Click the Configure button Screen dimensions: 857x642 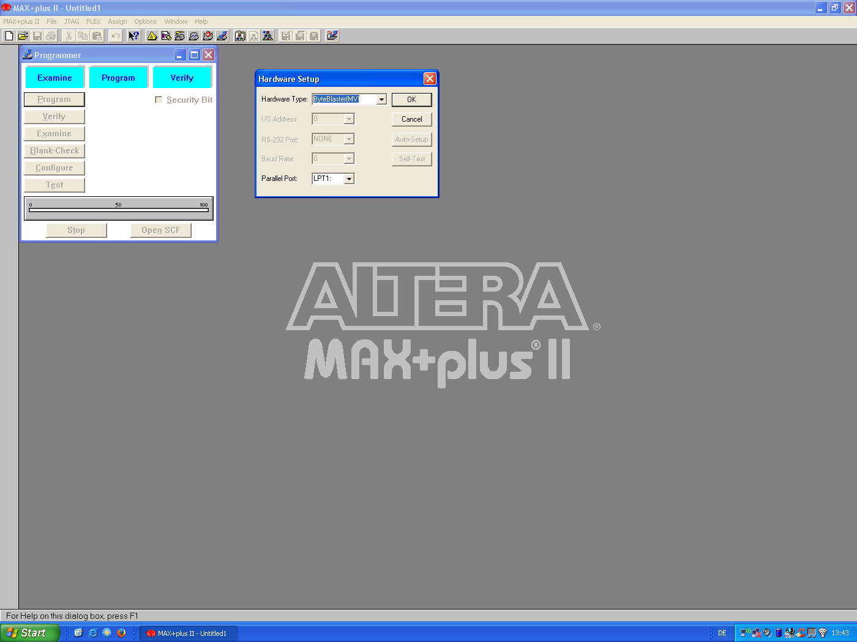coord(54,168)
